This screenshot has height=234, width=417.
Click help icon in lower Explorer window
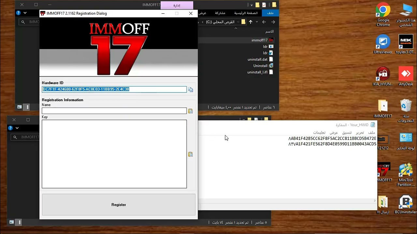(10, 128)
